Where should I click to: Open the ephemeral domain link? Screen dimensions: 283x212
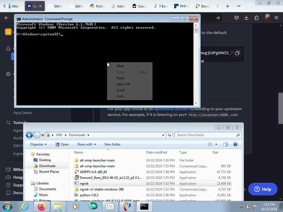pos(171,109)
